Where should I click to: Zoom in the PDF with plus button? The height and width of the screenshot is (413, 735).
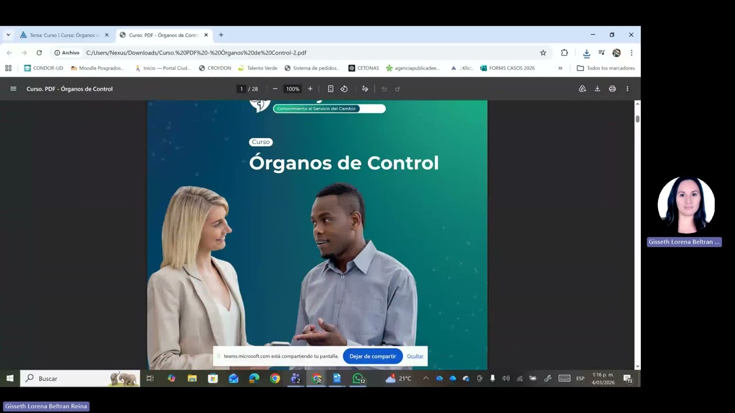click(310, 89)
